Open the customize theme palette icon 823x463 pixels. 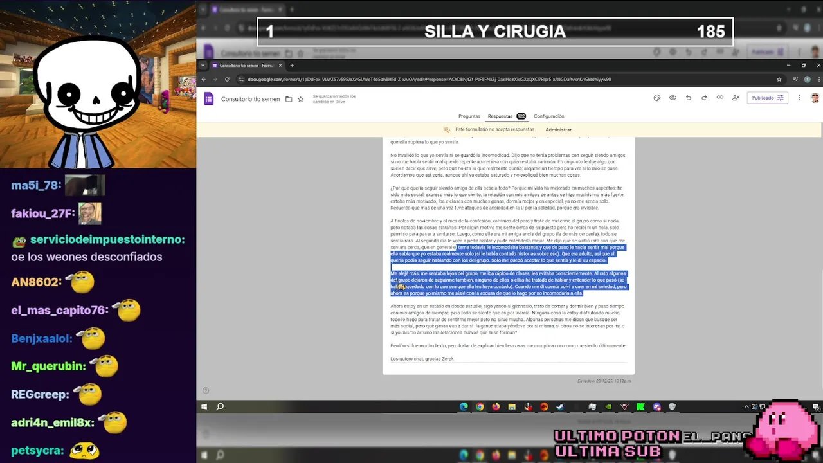(656, 98)
